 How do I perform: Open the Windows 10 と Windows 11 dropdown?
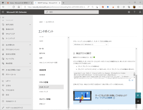pyautogui.click(x=91, y=44)
